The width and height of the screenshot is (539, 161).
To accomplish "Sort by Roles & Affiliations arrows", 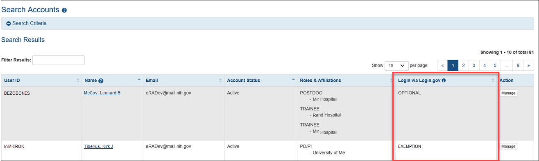I will point(392,80).
